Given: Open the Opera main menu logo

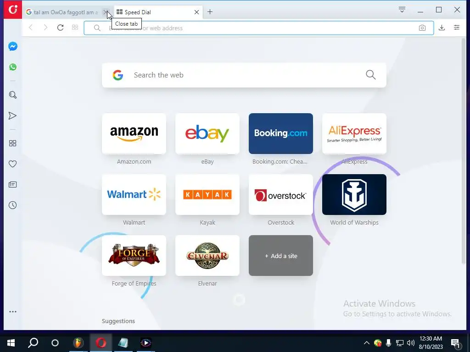Looking at the screenshot, I should [x=12, y=10].
